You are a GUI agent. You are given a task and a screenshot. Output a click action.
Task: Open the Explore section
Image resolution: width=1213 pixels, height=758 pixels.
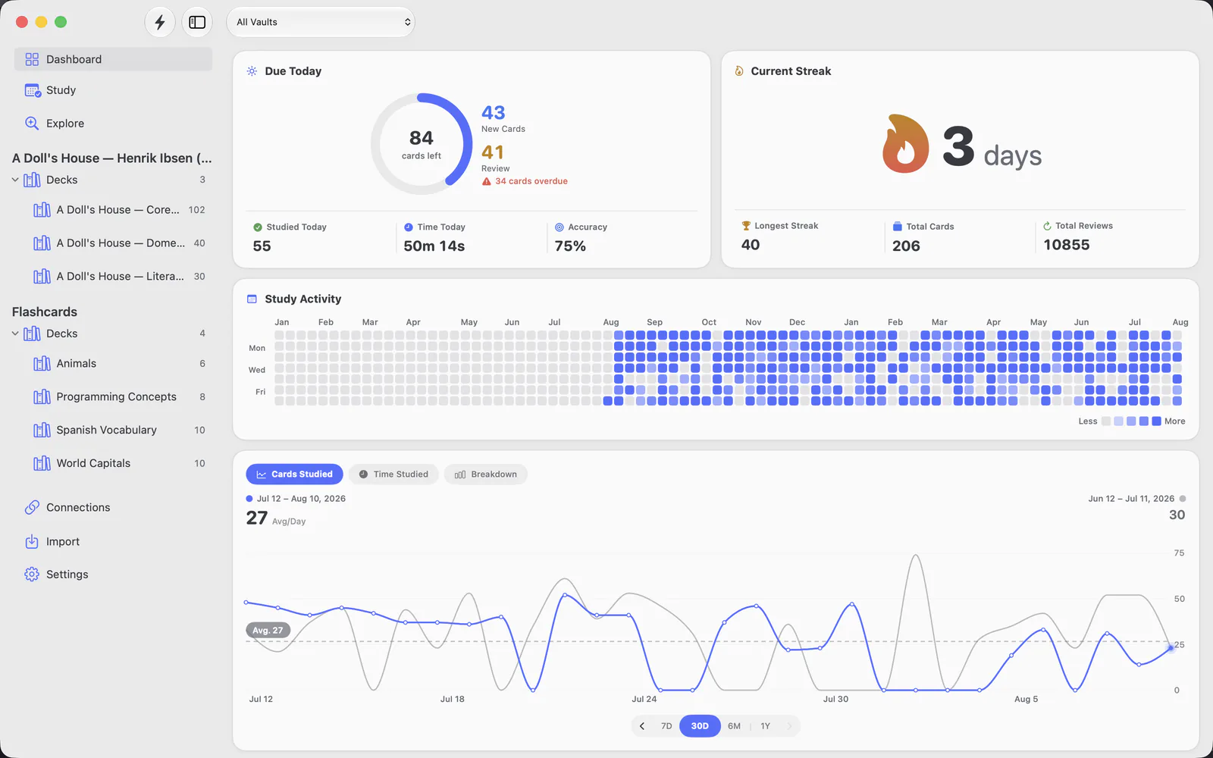pyautogui.click(x=113, y=124)
